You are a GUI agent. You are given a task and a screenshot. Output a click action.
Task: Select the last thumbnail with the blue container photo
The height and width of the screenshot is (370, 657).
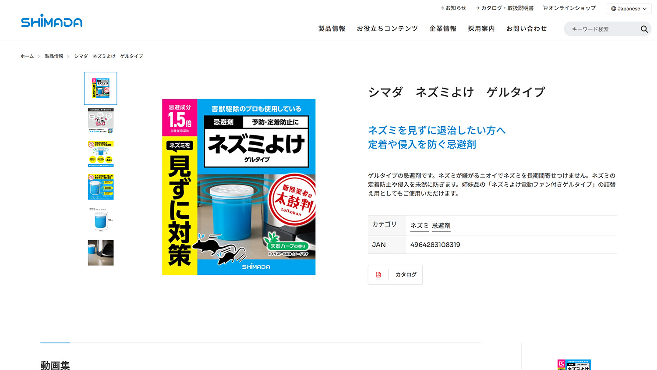tap(101, 253)
